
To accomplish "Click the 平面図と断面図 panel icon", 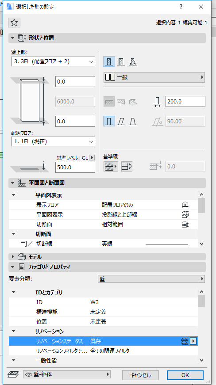I will [22, 183].
